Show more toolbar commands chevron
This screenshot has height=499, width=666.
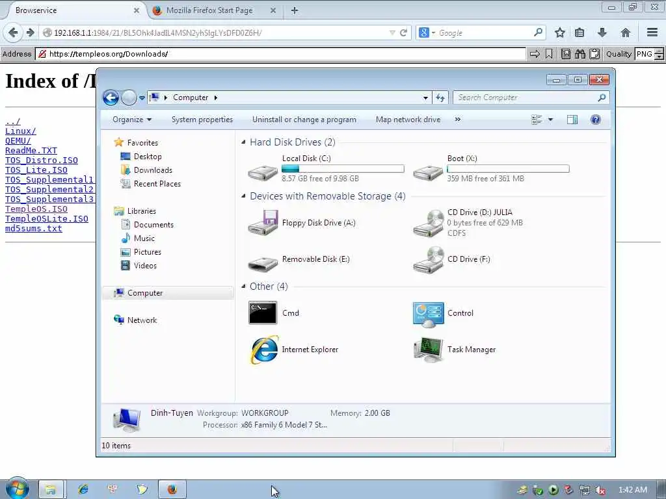[457, 120]
